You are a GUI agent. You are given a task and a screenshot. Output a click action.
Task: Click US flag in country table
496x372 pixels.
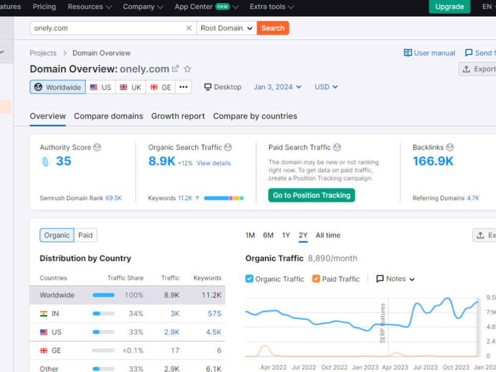[x=44, y=332]
